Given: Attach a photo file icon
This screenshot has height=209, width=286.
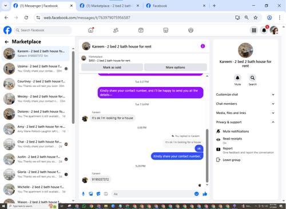Looking at the screenshot, I should 91,194.
